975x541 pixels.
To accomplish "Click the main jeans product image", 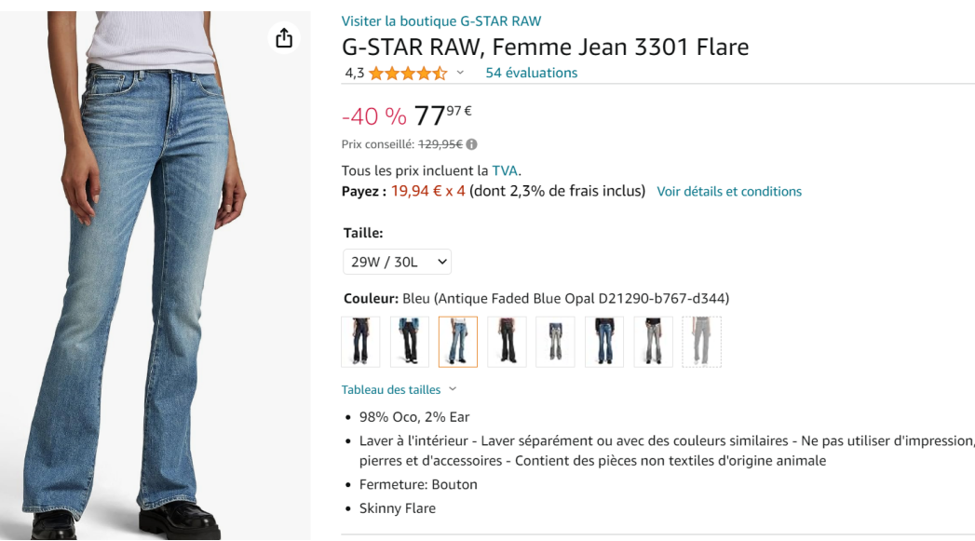I will 156,279.
